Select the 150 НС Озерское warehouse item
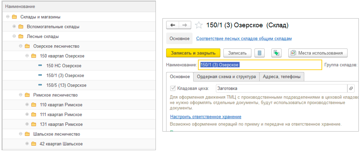The height and width of the screenshot is (152, 361). pos(64,66)
